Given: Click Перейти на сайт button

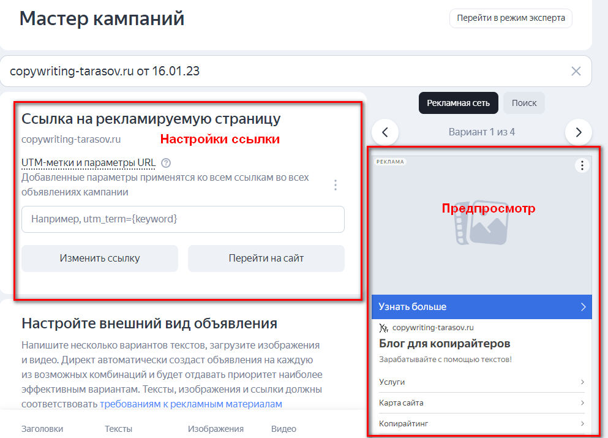Looking at the screenshot, I should [x=266, y=259].
